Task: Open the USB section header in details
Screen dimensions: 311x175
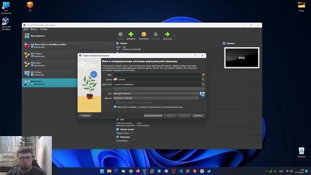Action: click(x=122, y=120)
